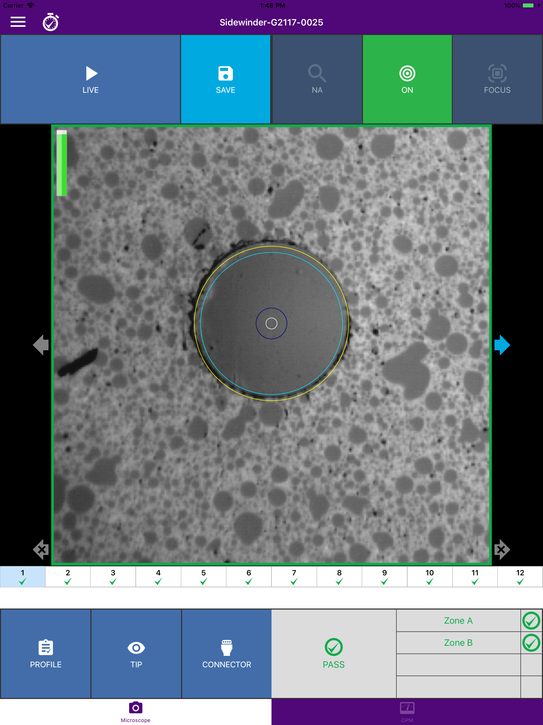The width and height of the screenshot is (543, 725).
Task: Select fiber number 5
Action: pos(203,577)
